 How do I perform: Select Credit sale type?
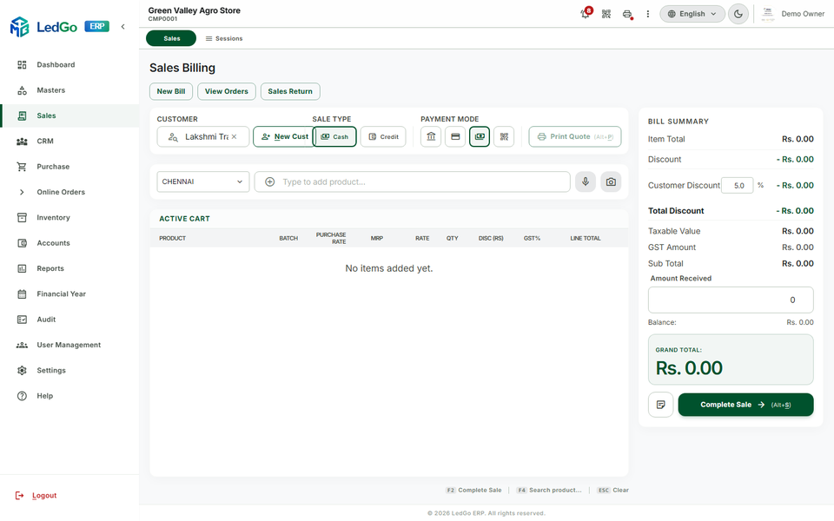383,136
